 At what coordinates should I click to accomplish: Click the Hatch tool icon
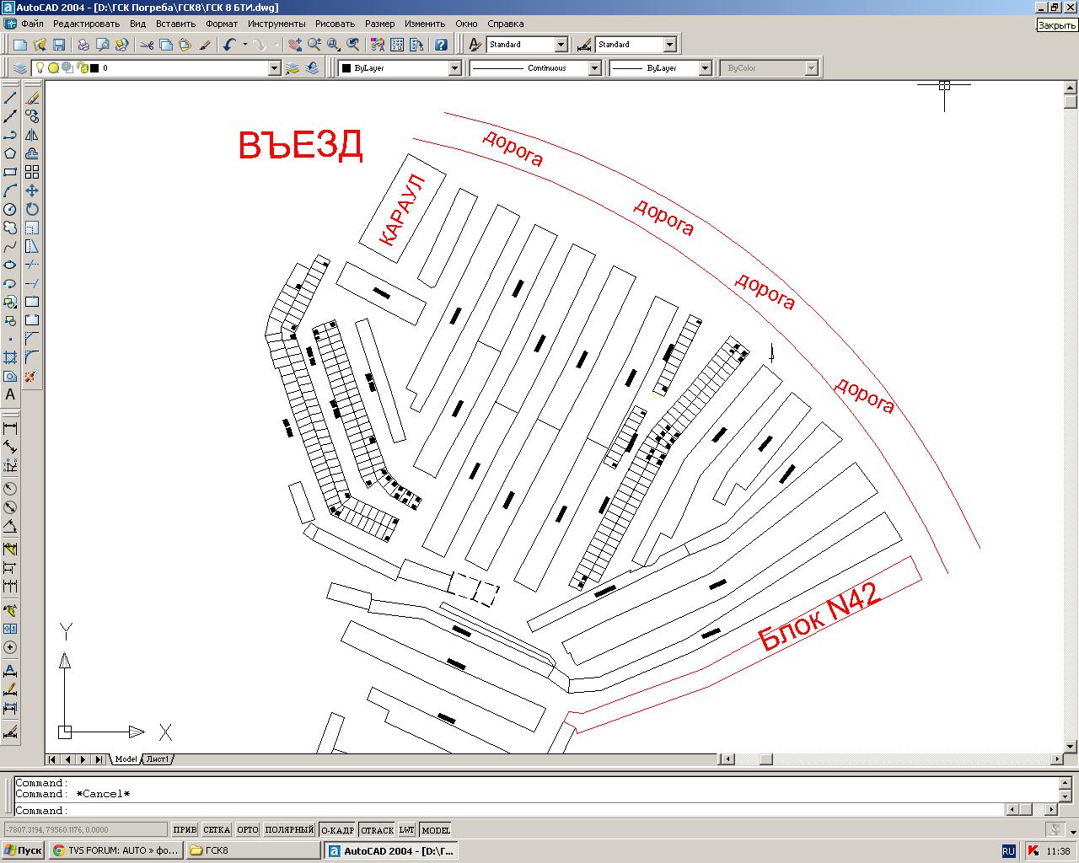pyautogui.click(x=10, y=357)
